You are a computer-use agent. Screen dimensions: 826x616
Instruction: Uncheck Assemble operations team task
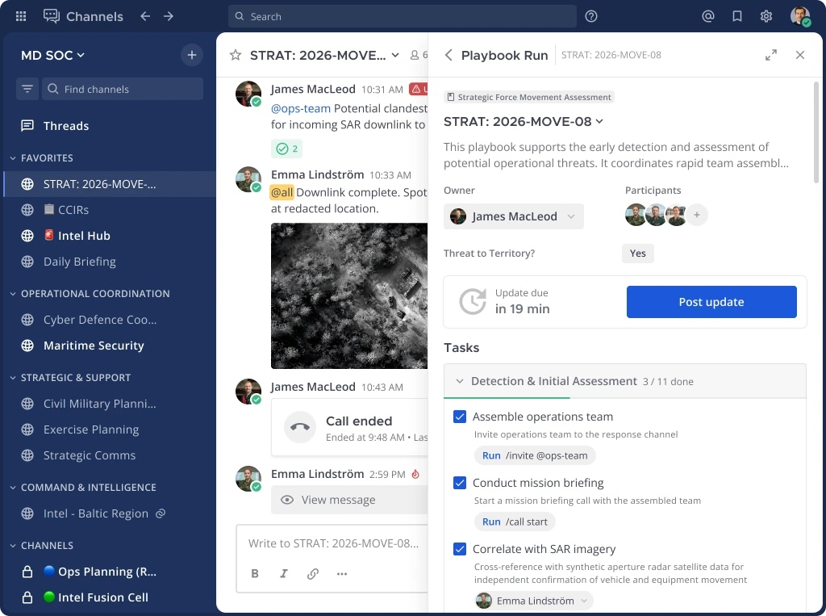459,417
